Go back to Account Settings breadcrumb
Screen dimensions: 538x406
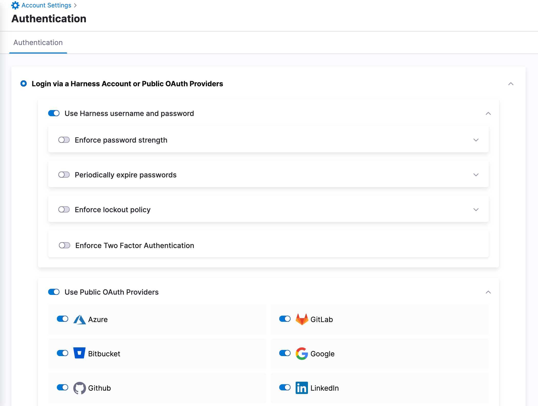pyautogui.click(x=46, y=5)
